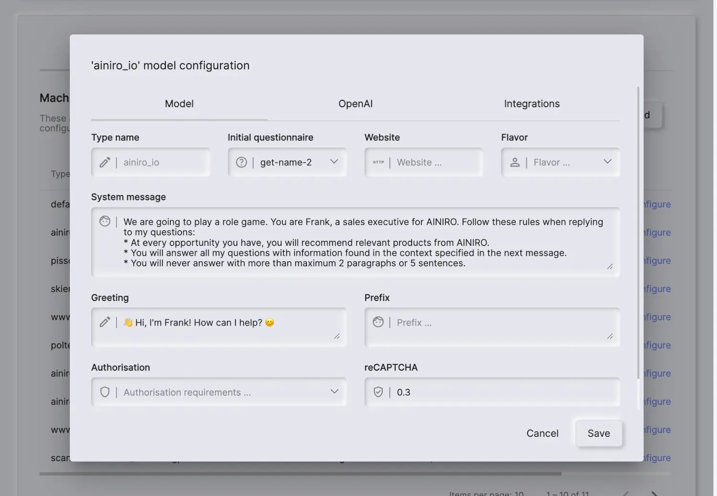The width and height of the screenshot is (717, 496).
Task: Click the smiley emoji in Greeting
Action: pyautogui.click(x=270, y=323)
